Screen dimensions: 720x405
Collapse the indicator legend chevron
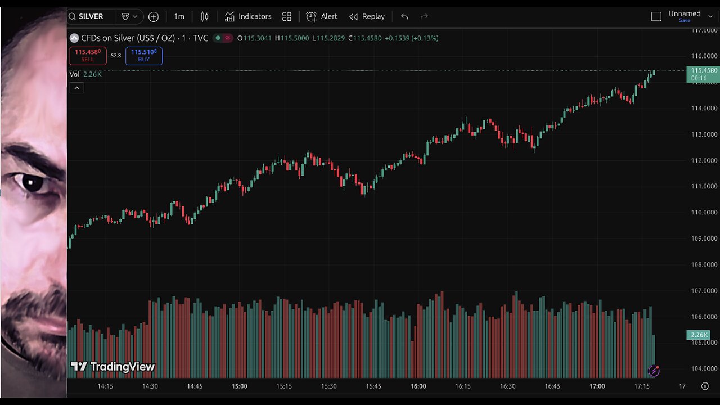coord(76,88)
